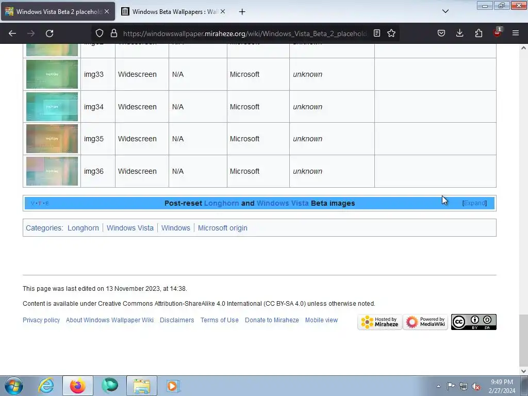Open uBlock Origin extension icon
Image resolution: width=528 pixels, height=396 pixels.
[498, 32]
